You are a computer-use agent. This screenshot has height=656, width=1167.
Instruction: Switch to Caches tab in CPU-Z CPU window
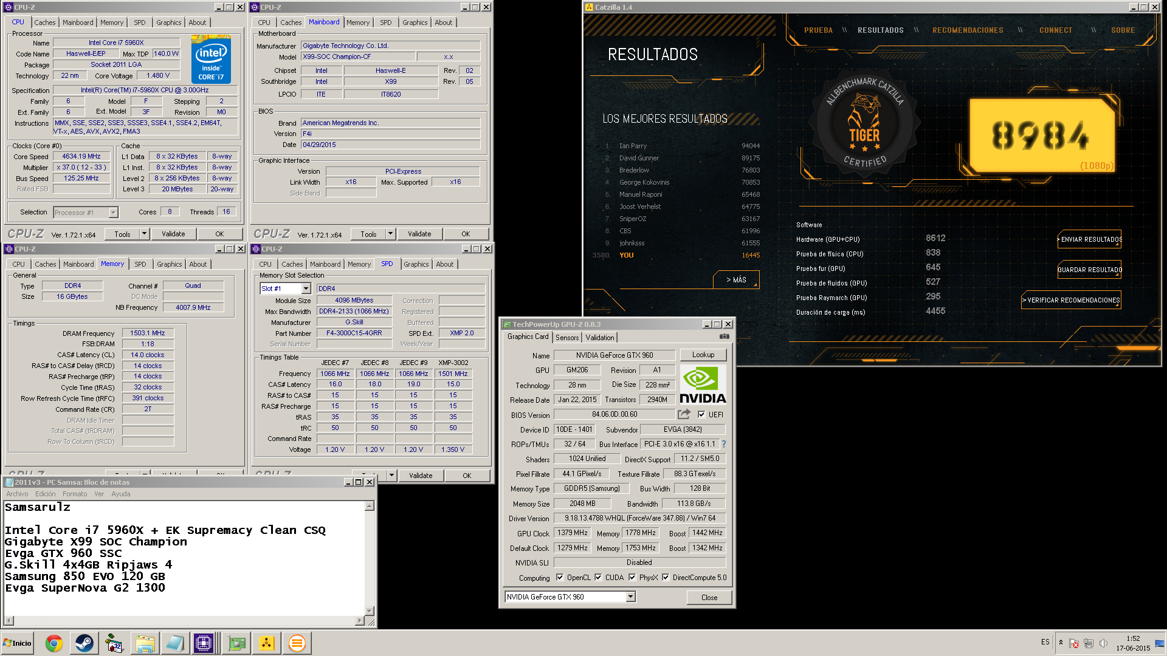pyautogui.click(x=45, y=22)
